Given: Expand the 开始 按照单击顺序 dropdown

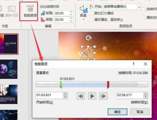Looking at the screenshot, I should 139,7.
